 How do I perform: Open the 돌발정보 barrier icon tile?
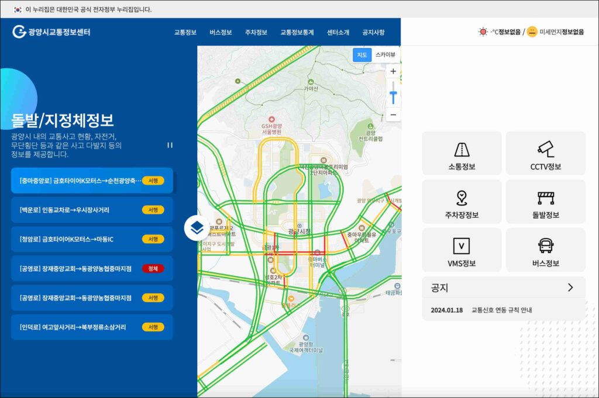(545, 202)
